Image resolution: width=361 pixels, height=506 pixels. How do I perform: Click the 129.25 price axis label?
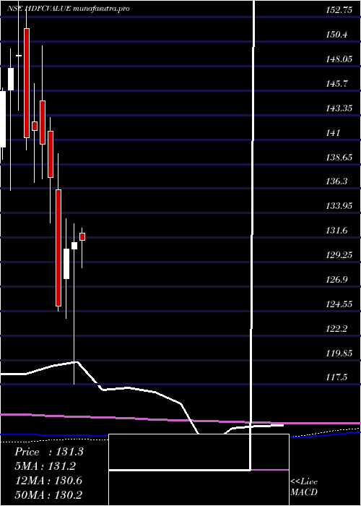[339, 255]
